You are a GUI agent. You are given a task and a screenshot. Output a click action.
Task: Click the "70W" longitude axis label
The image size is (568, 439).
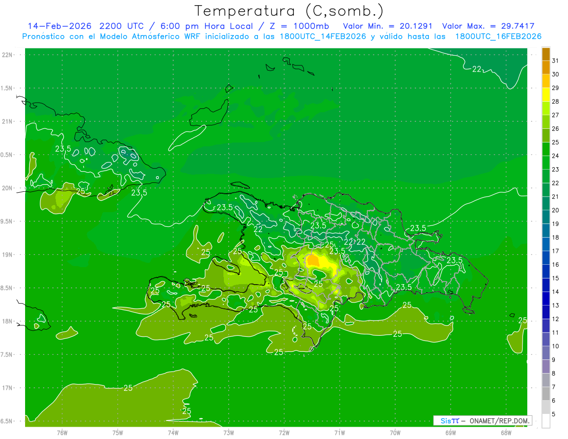click(x=395, y=432)
